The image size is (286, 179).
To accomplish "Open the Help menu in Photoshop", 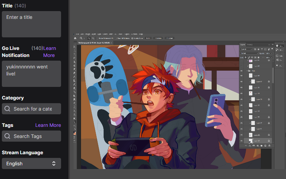I will click(141, 34).
